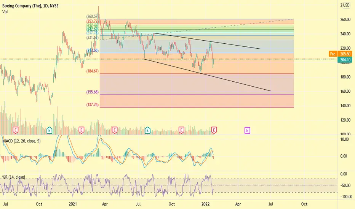Click the blue (213.66) Fibonacci label
This screenshot has height=209, width=355.
tap(93, 51)
